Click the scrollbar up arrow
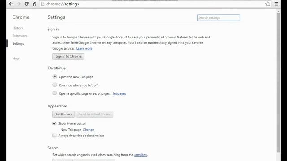 pyautogui.click(x=278, y=11)
